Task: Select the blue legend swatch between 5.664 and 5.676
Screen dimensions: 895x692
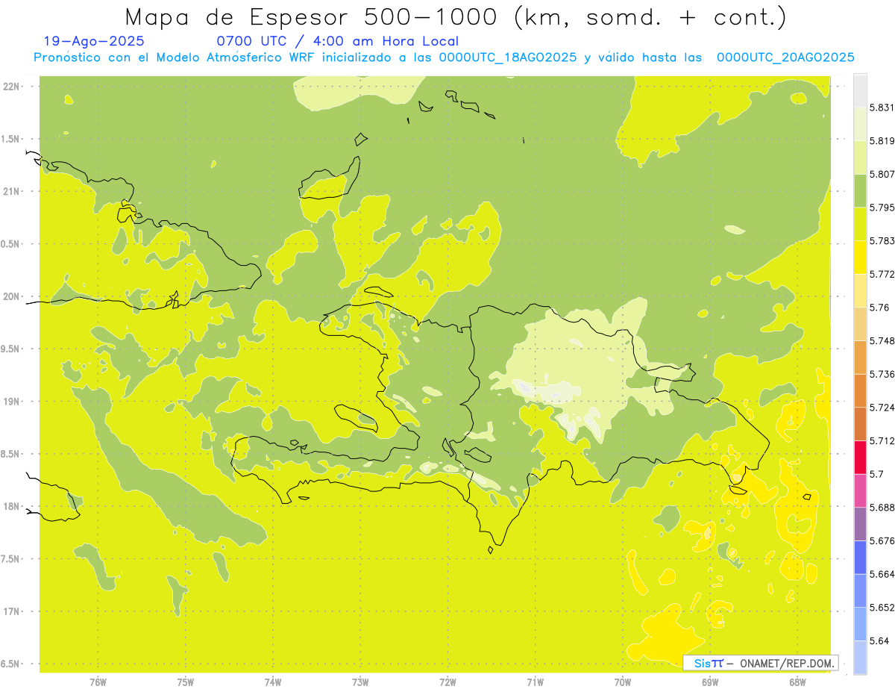Action: click(860, 557)
